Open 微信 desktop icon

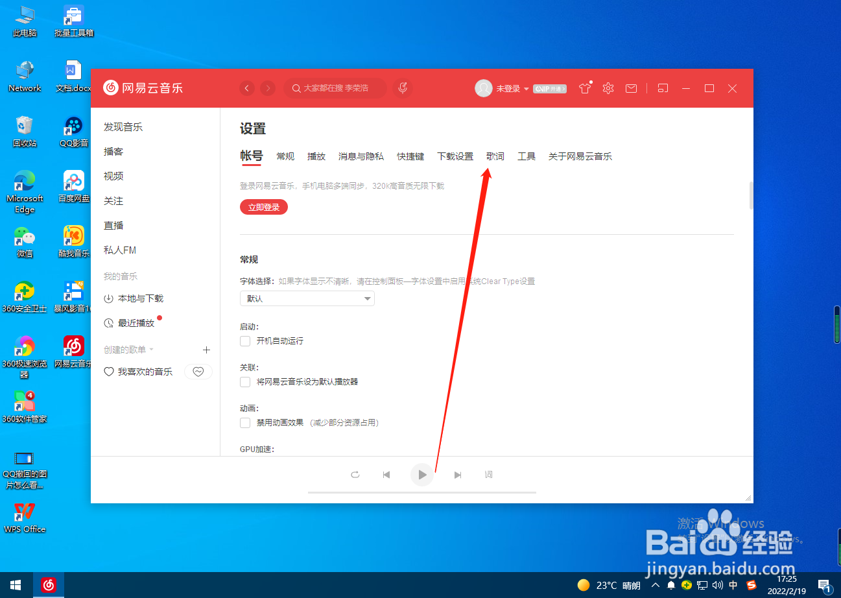25,241
